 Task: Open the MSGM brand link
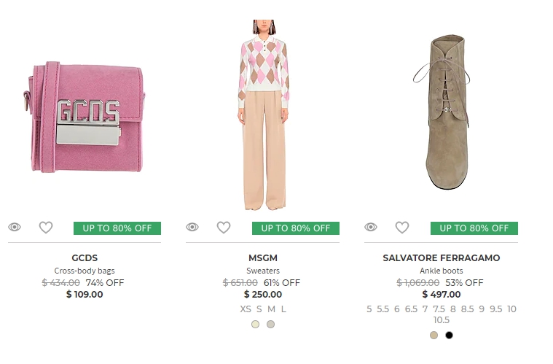pos(263,258)
